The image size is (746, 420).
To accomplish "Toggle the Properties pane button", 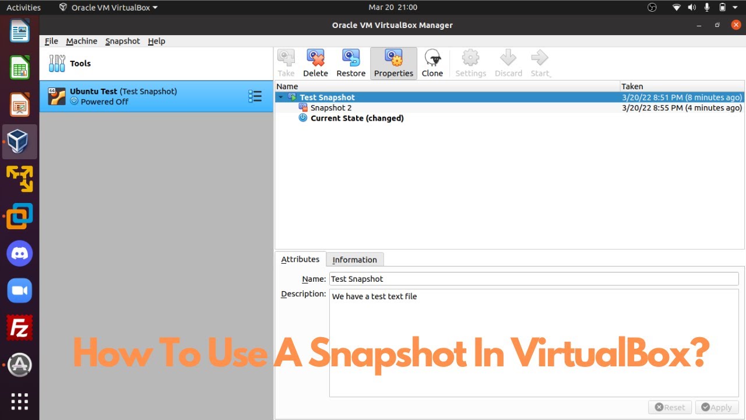I will 393,63.
